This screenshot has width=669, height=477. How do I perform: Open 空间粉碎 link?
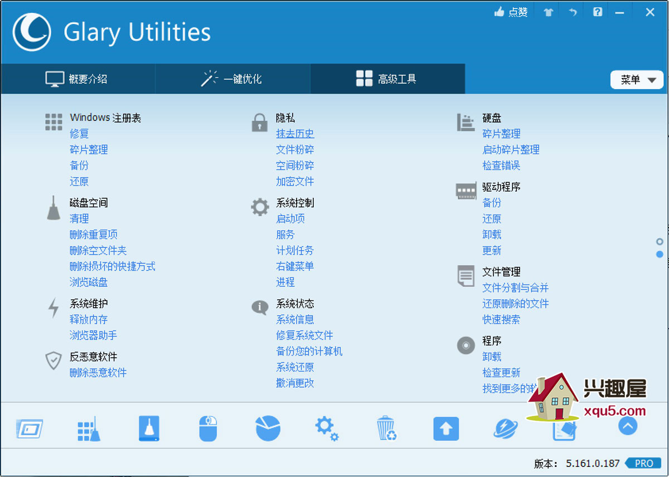click(295, 166)
